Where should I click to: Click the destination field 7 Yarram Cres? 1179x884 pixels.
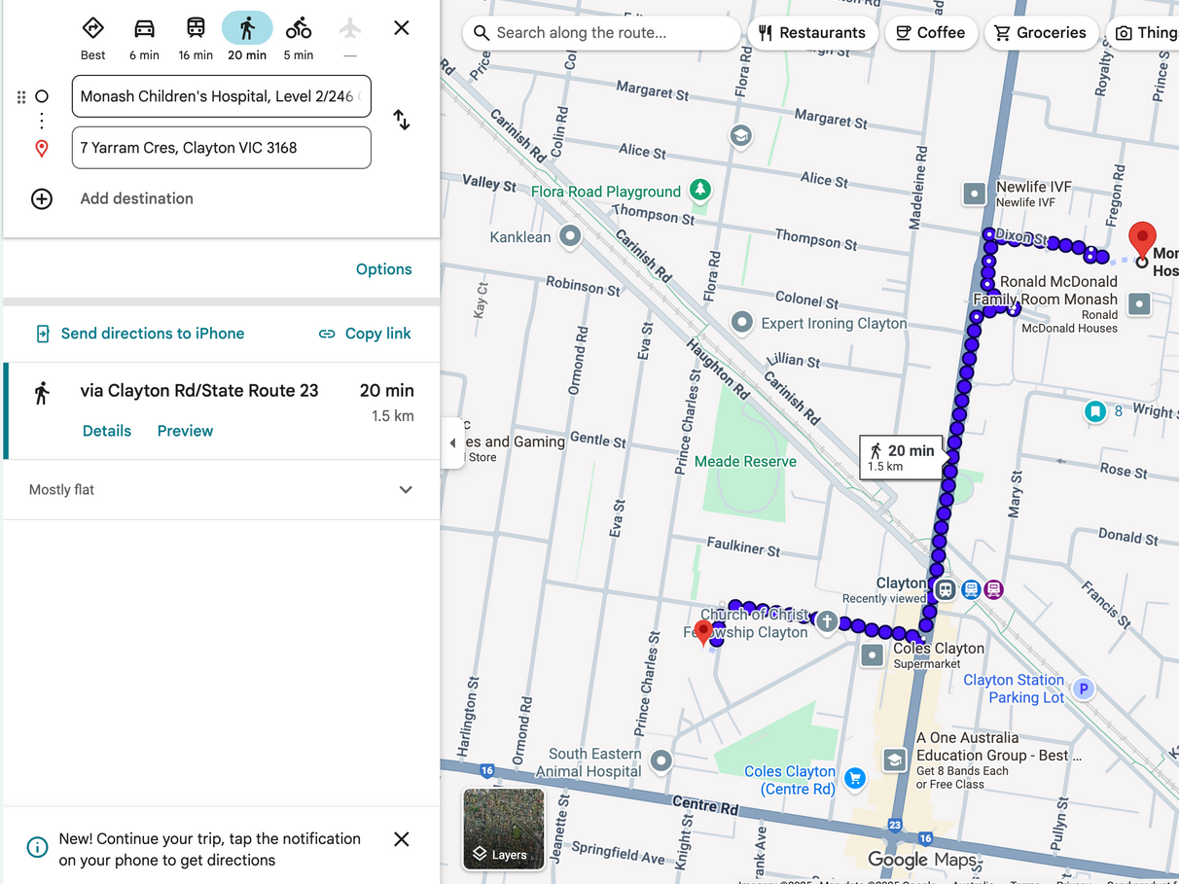221,148
